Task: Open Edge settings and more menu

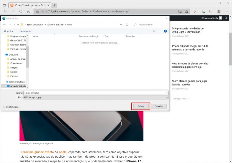Action: coord(227,11)
